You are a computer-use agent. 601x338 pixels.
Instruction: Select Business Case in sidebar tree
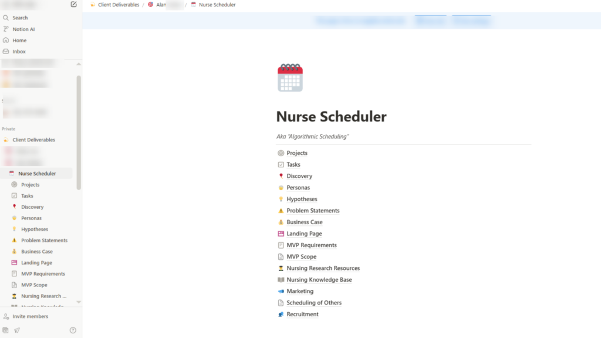click(x=37, y=251)
